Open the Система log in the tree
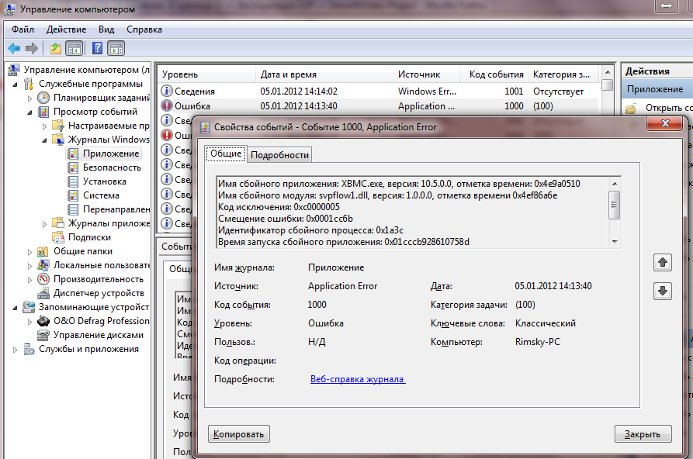 [x=101, y=195]
